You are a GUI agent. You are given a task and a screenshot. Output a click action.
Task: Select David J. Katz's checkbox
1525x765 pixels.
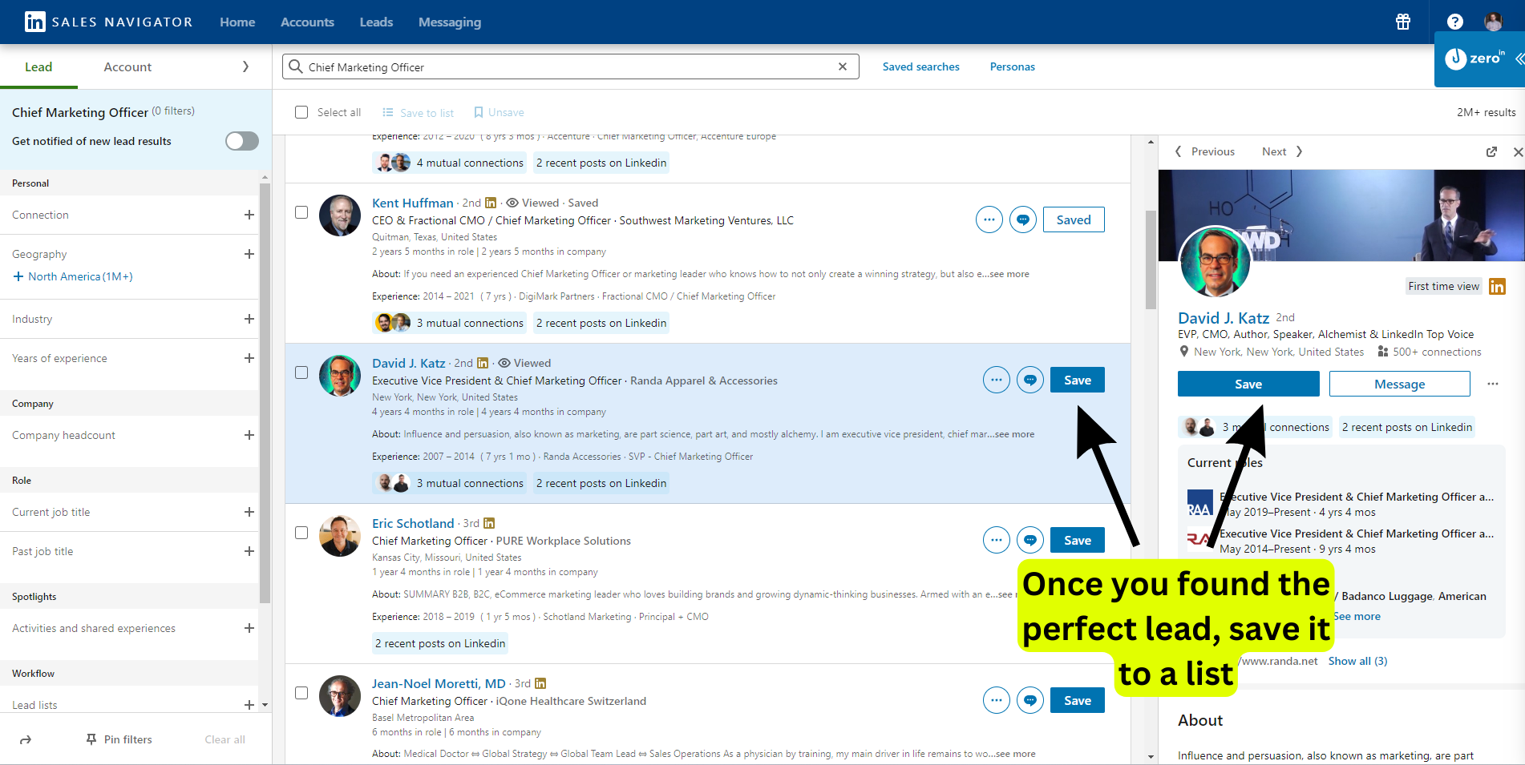(301, 372)
